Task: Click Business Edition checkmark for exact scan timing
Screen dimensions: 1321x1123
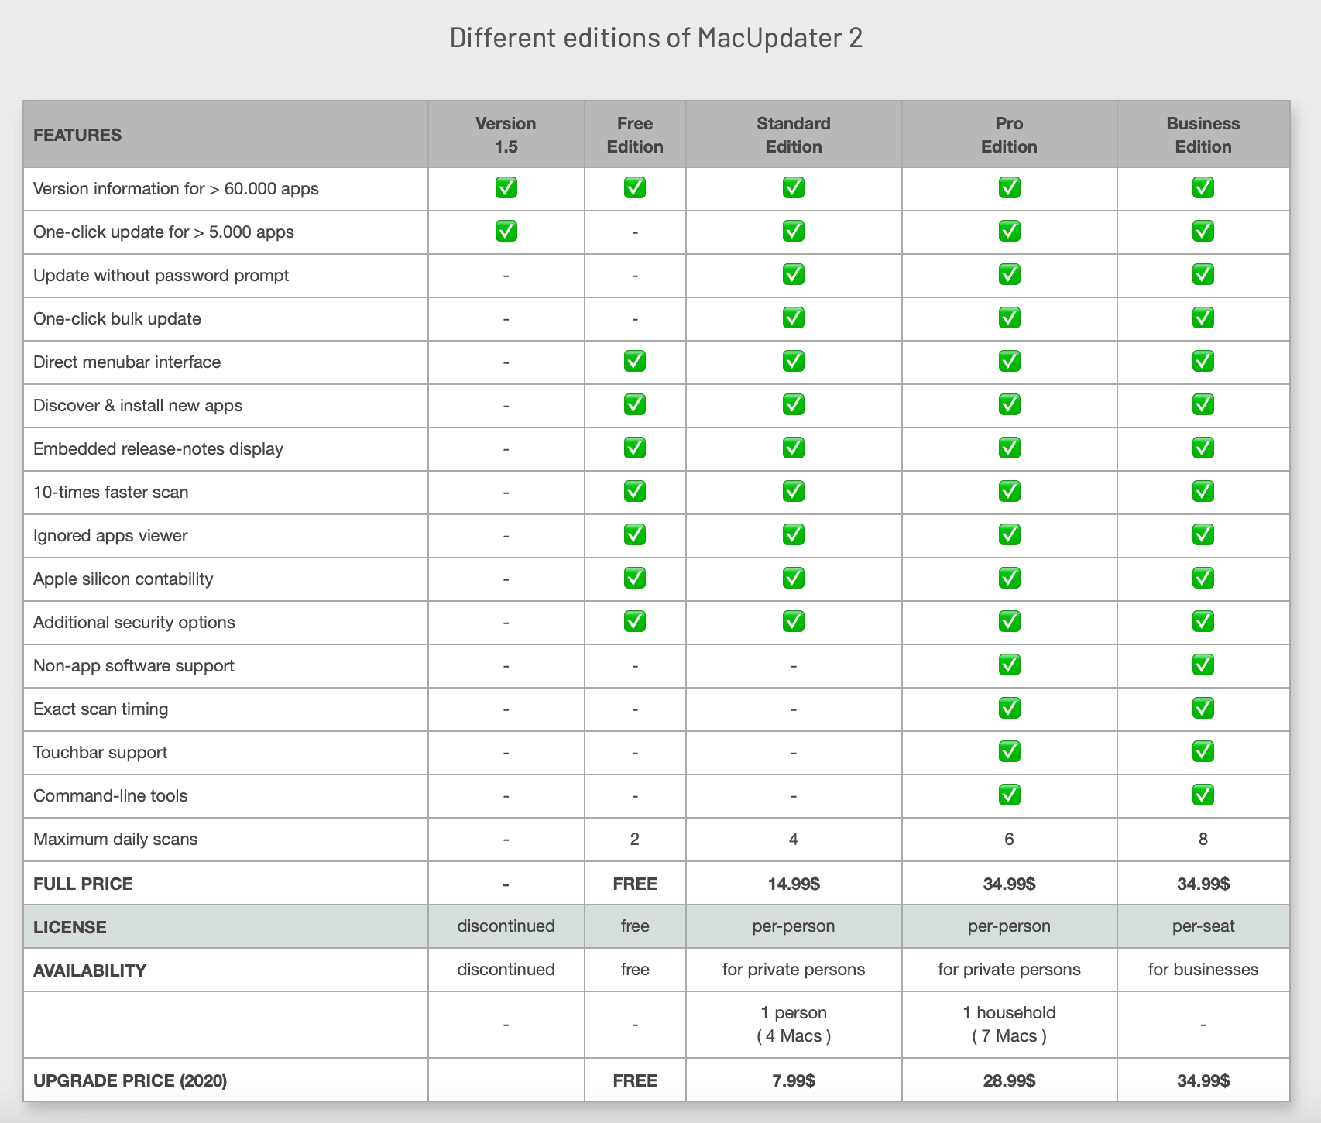Action: (1203, 709)
